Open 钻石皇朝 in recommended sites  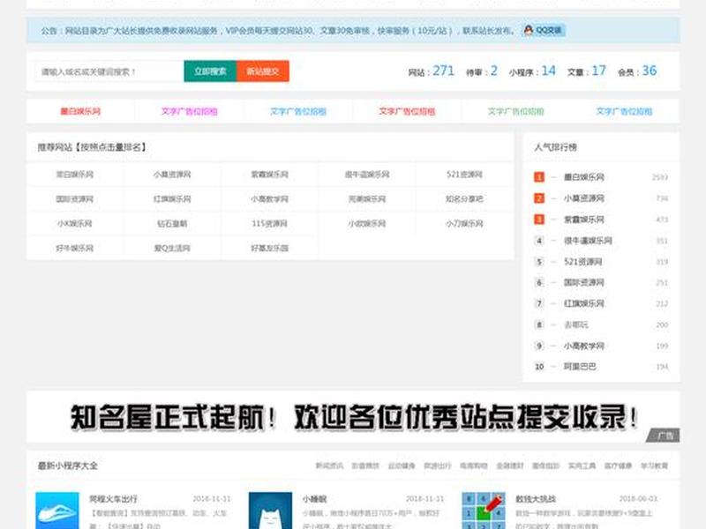click(x=172, y=224)
